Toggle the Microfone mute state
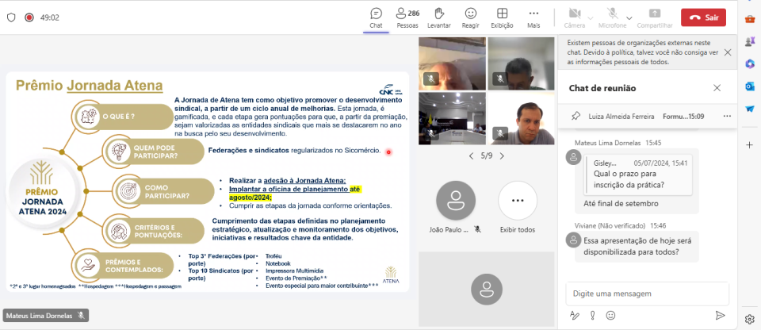761x330 pixels. (x=612, y=18)
